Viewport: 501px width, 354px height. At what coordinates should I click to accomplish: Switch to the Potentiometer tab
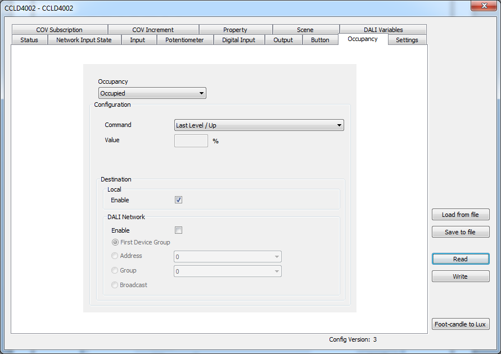click(x=184, y=40)
